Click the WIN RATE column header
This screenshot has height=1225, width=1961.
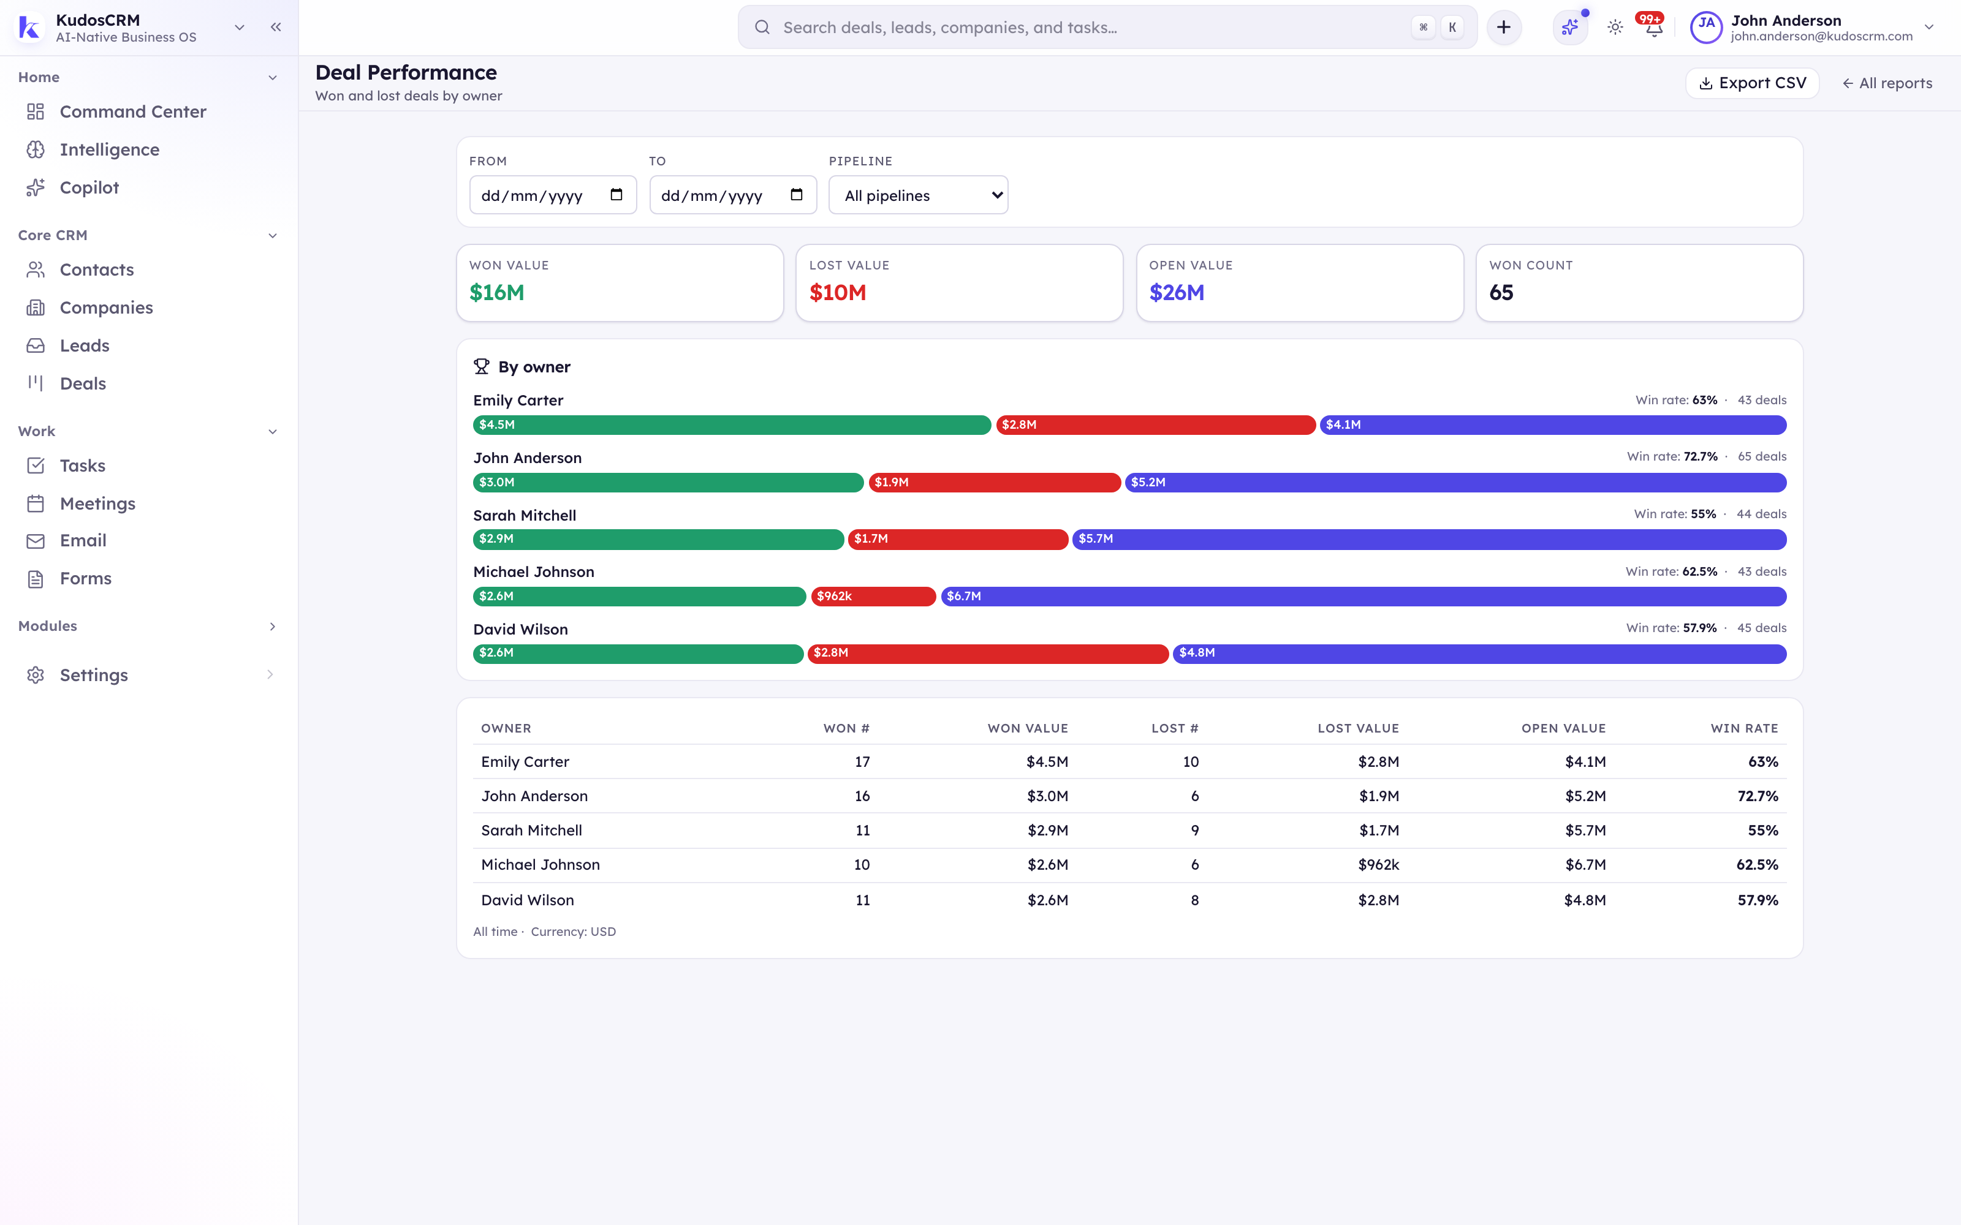point(1744,728)
